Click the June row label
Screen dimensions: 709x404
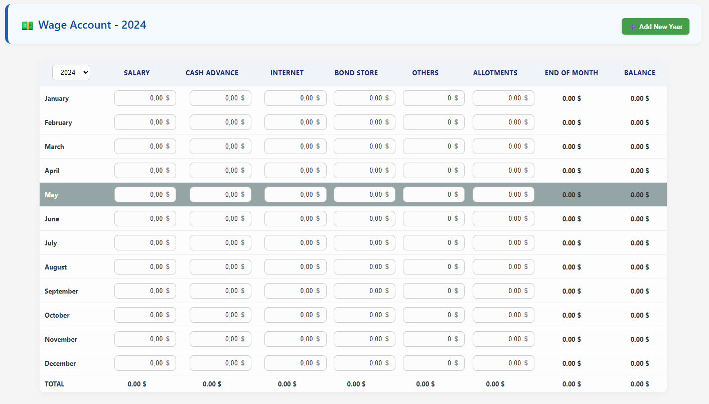52,219
